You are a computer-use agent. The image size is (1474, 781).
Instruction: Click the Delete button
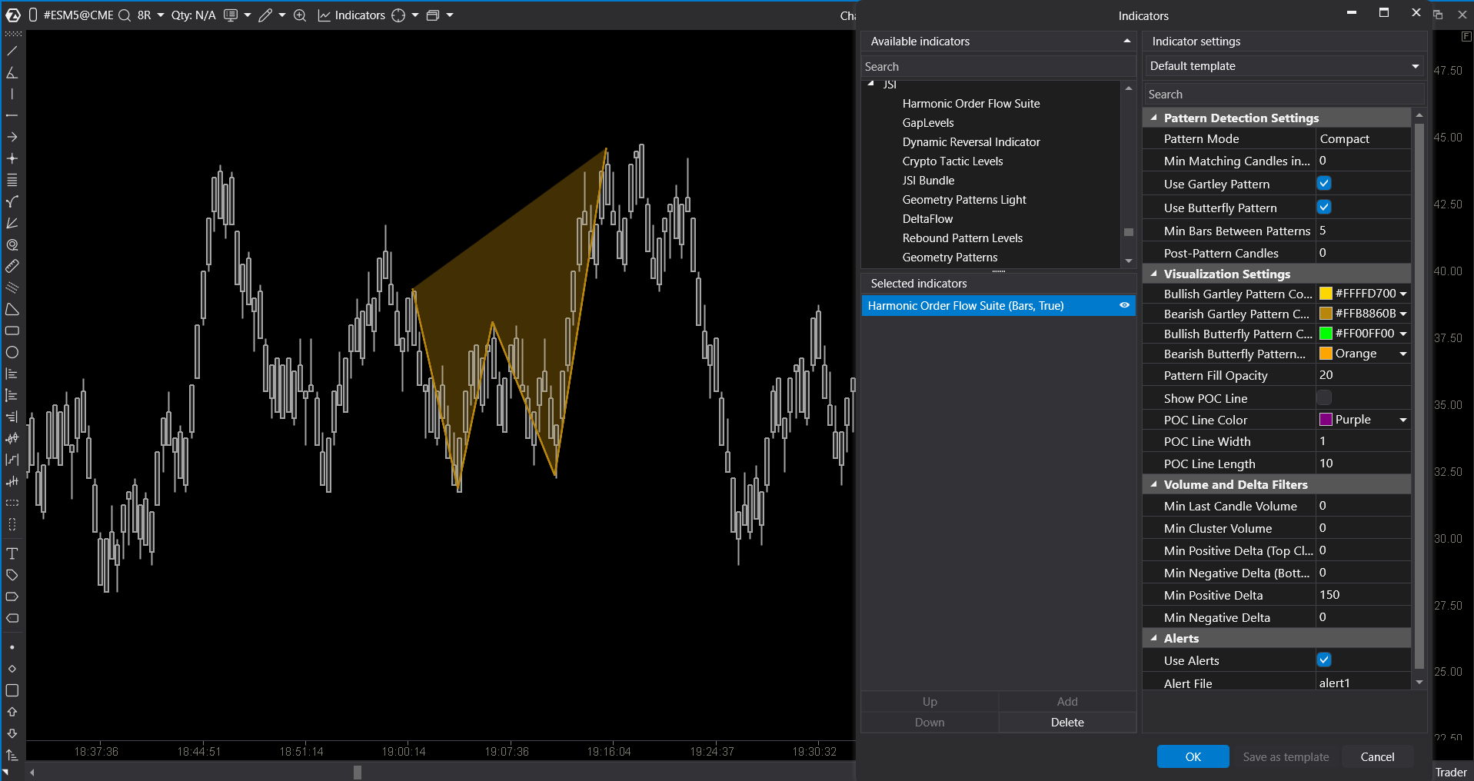point(1067,723)
